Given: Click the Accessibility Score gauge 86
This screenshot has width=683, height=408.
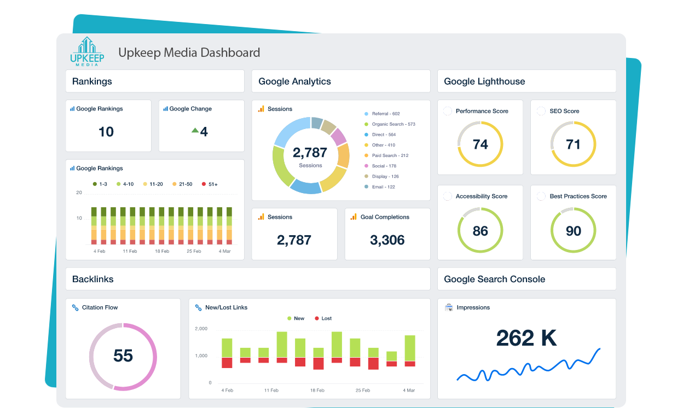Looking at the screenshot, I should point(481,230).
